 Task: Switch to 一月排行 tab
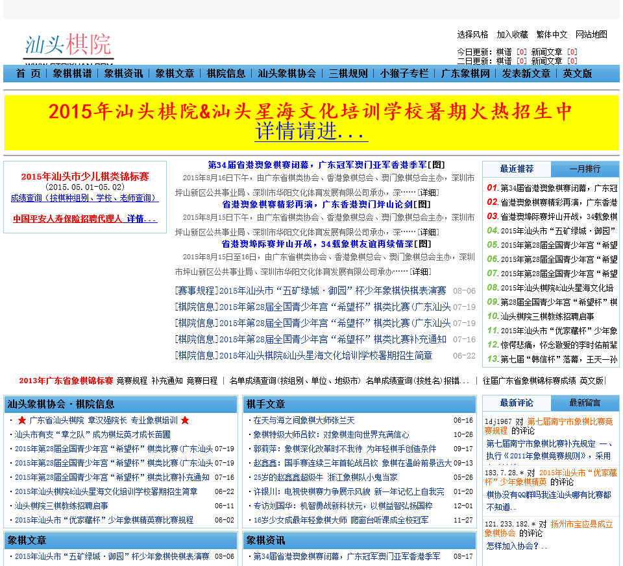[x=585, y=169]
